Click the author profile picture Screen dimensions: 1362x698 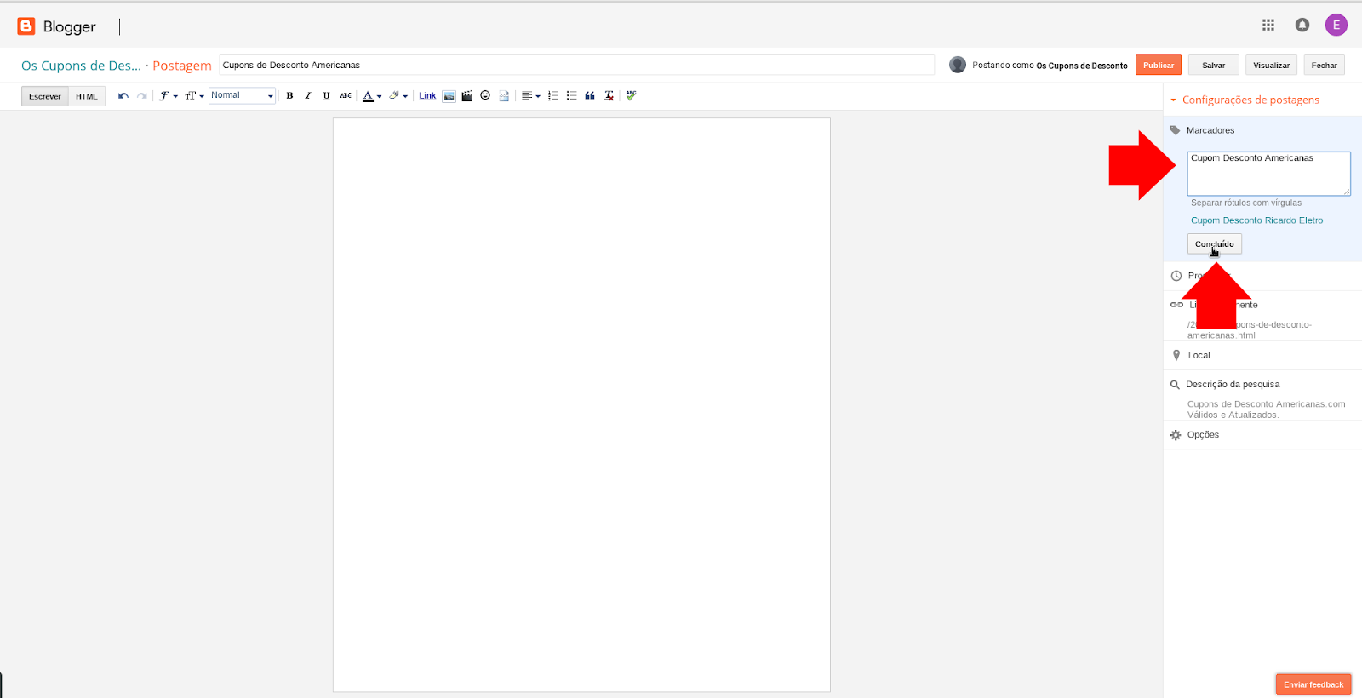(958, 65)
